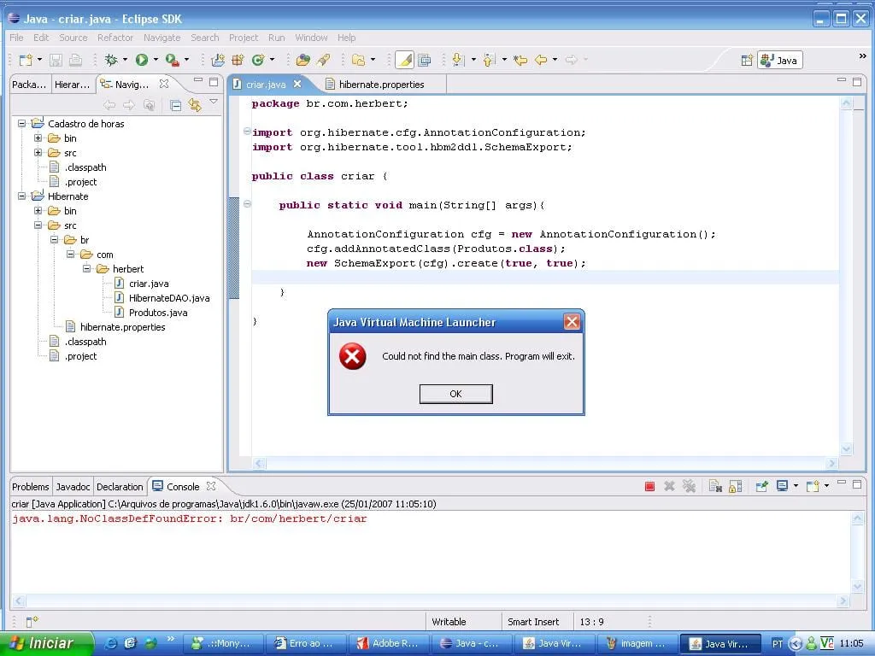The image size is (875, 656).
Task: Click the New Java Class toolbar icon
Action: click(x=257, y=60)
